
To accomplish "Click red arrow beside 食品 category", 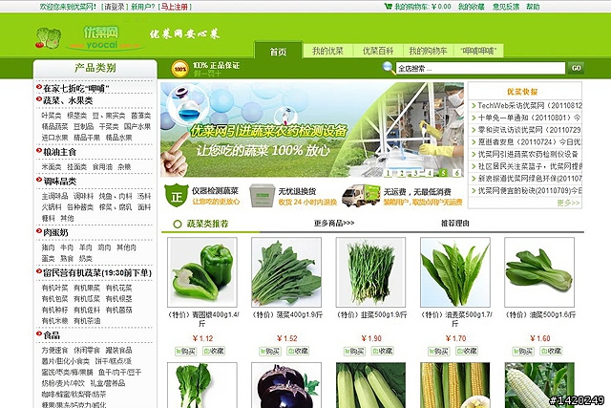I will coord(39,333).
